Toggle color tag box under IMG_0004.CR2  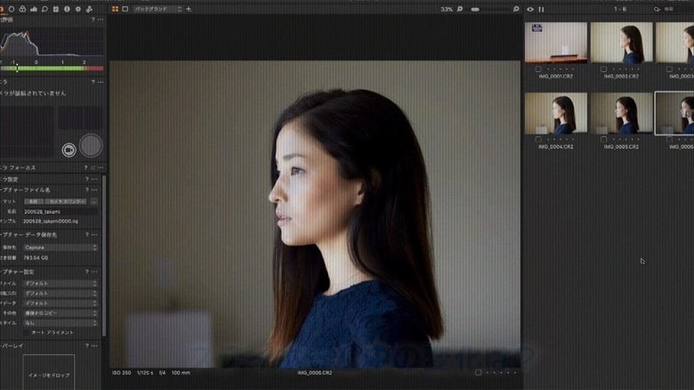pyautogui.click(x=538, y=139)
